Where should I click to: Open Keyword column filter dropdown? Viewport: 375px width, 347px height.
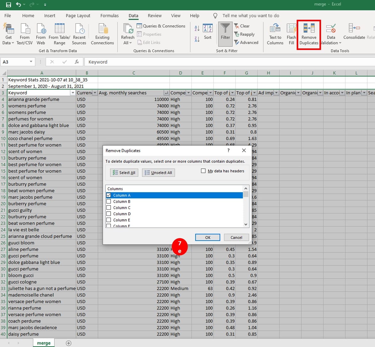[x=73, y=93]
